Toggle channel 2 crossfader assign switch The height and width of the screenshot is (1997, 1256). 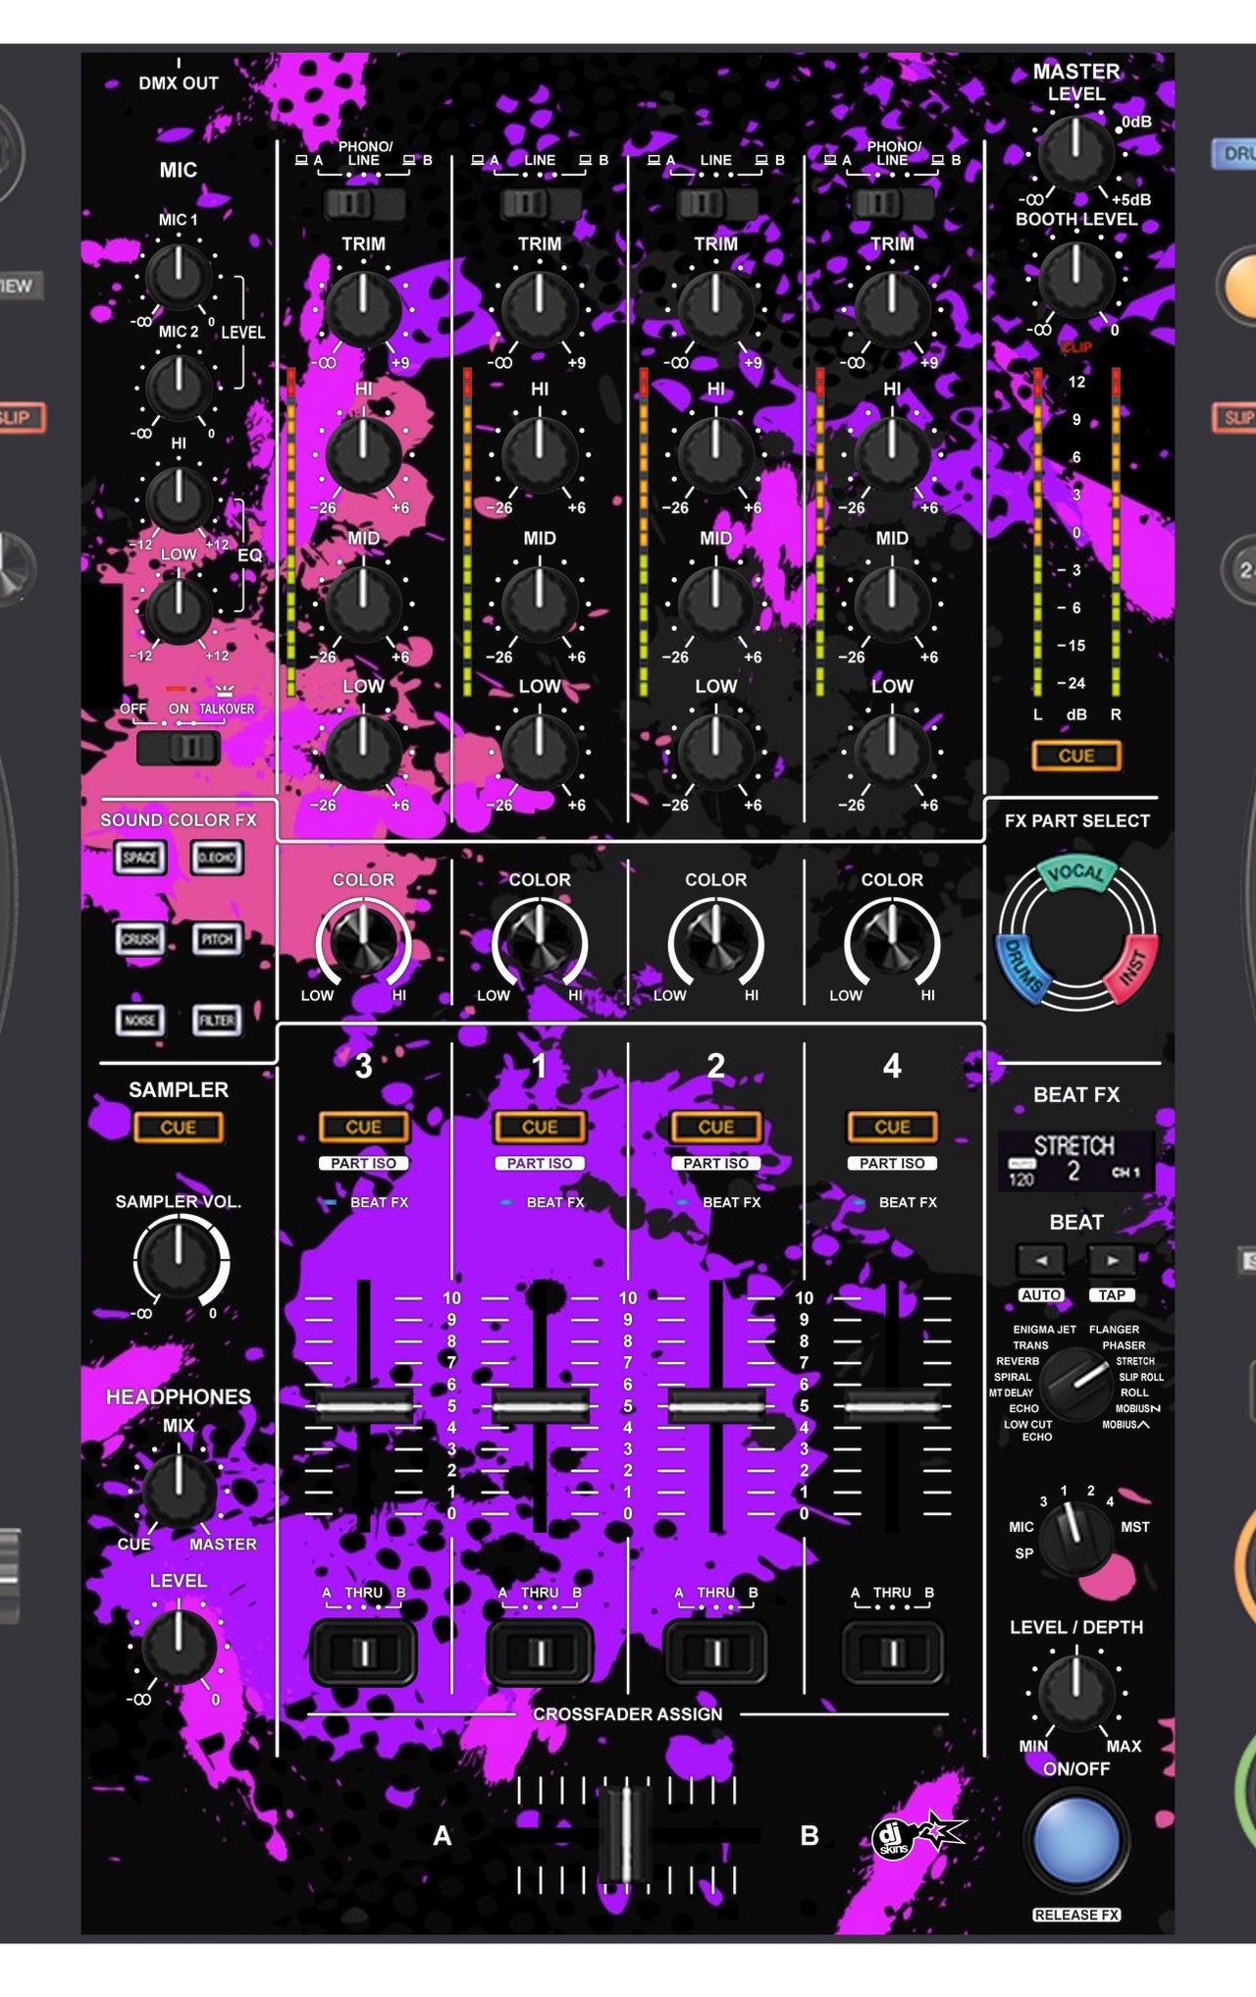click(716, 1654)
